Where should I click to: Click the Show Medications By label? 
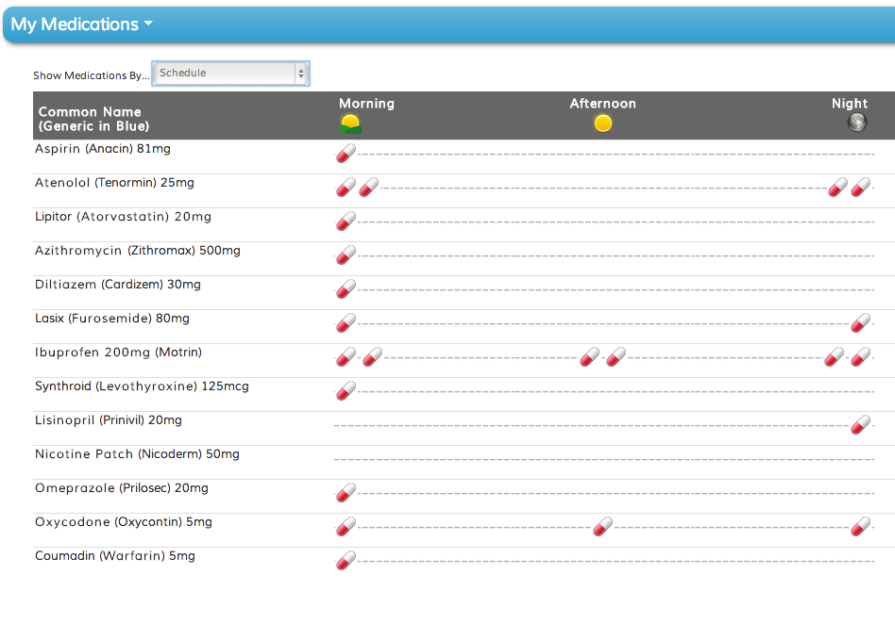tap(92, 75)
